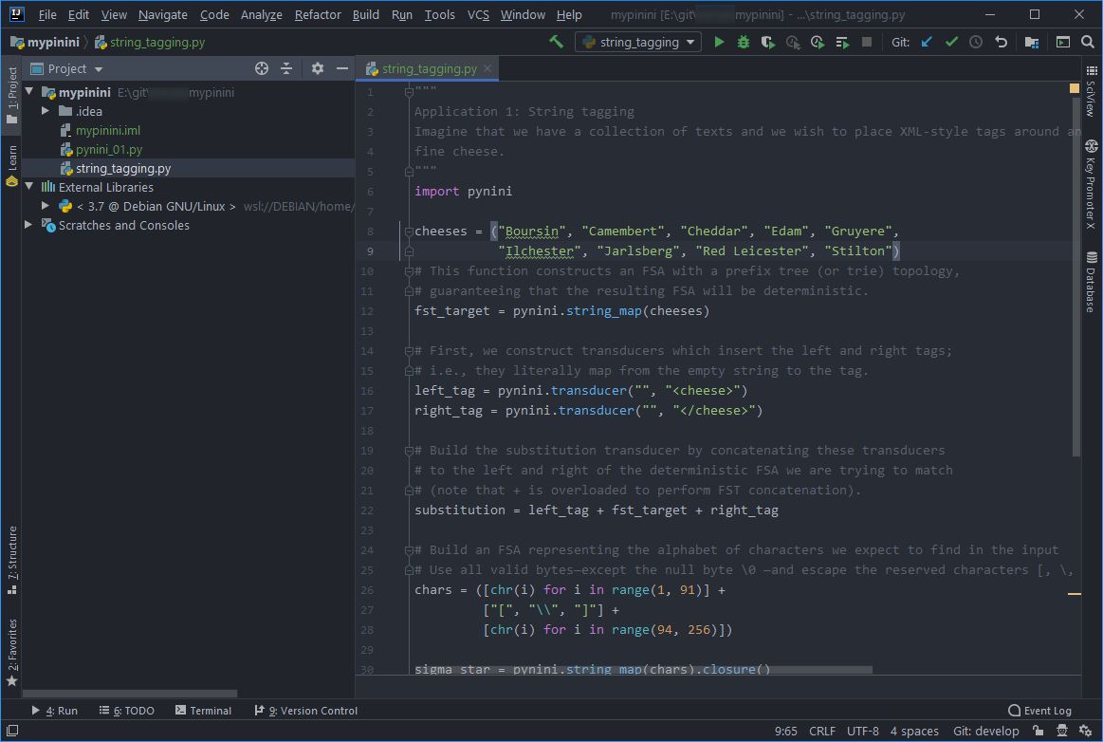
Task: Open the Refactor menu
Action: point(318,14)
